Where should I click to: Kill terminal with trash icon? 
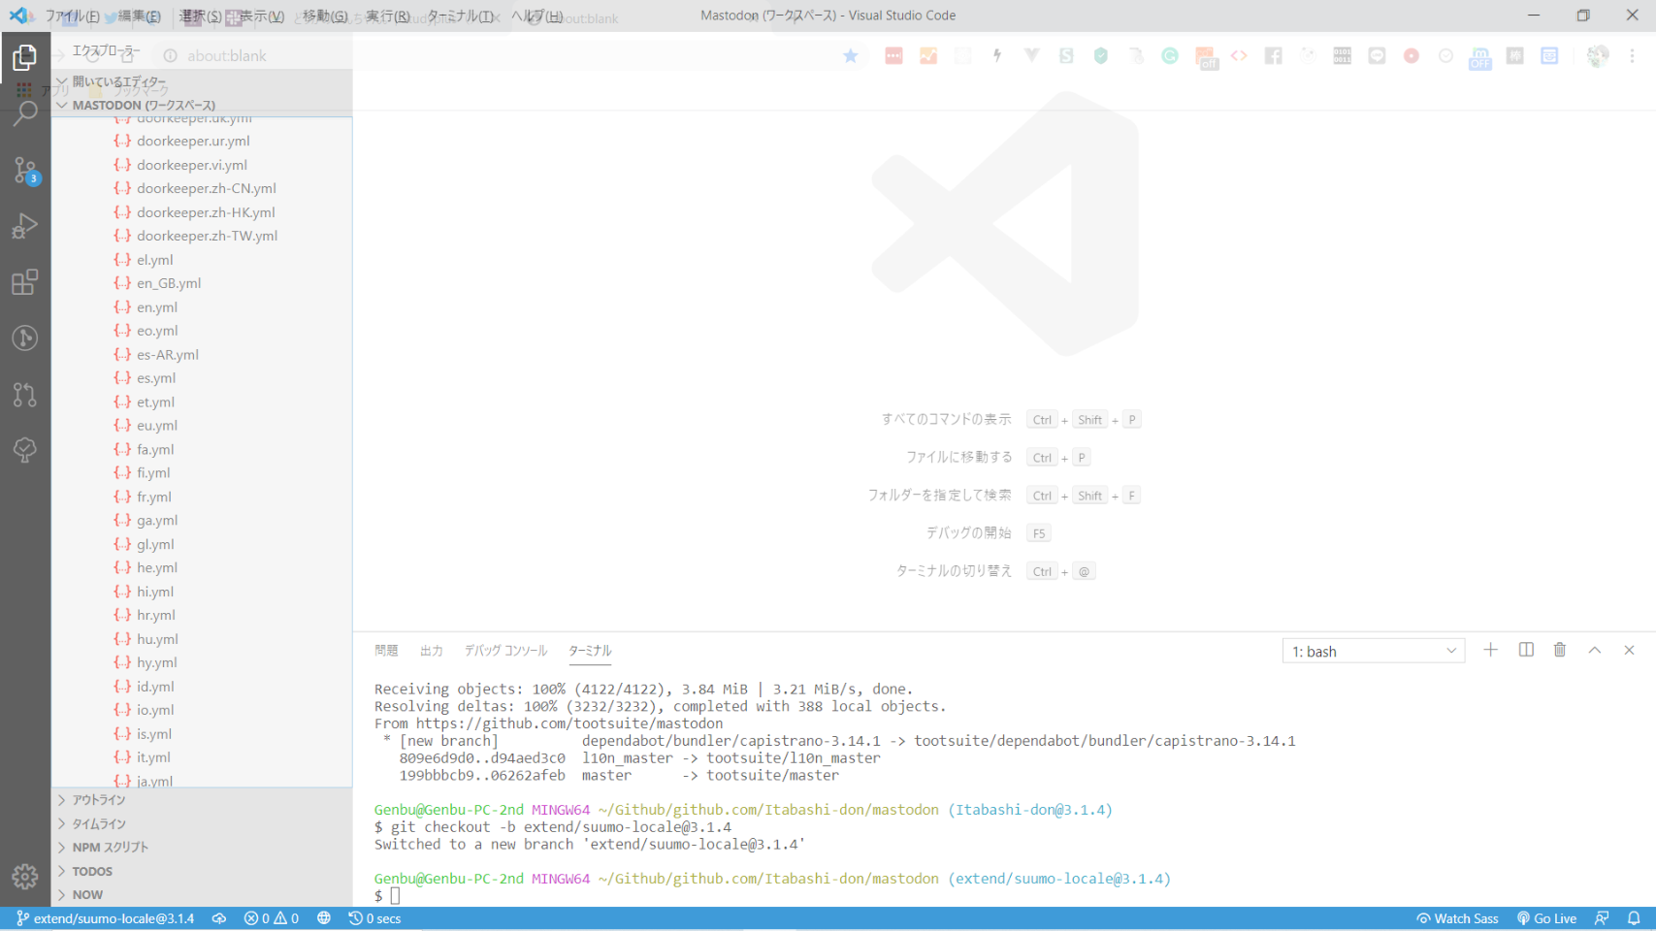(1560, 651)
